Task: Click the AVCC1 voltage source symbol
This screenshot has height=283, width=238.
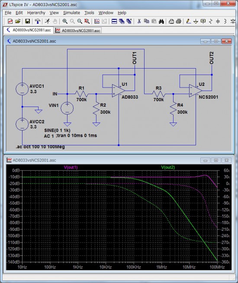Action: click(22, 89)
